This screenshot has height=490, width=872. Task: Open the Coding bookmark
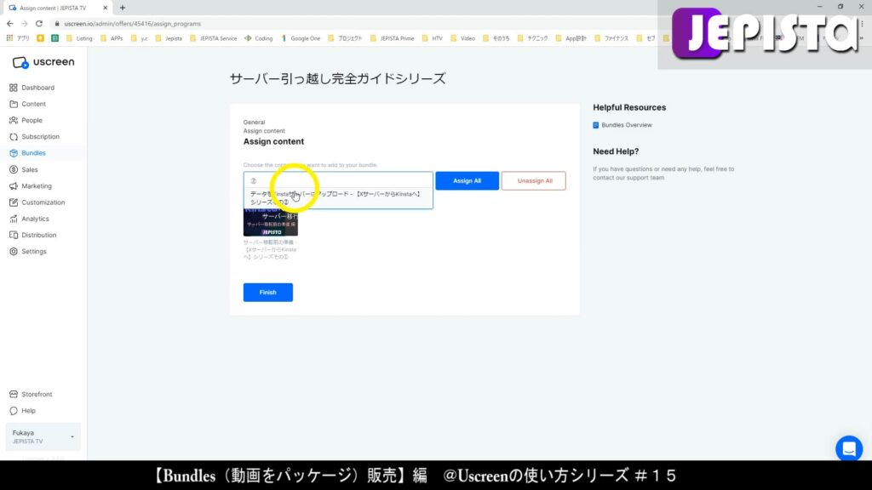259,38
